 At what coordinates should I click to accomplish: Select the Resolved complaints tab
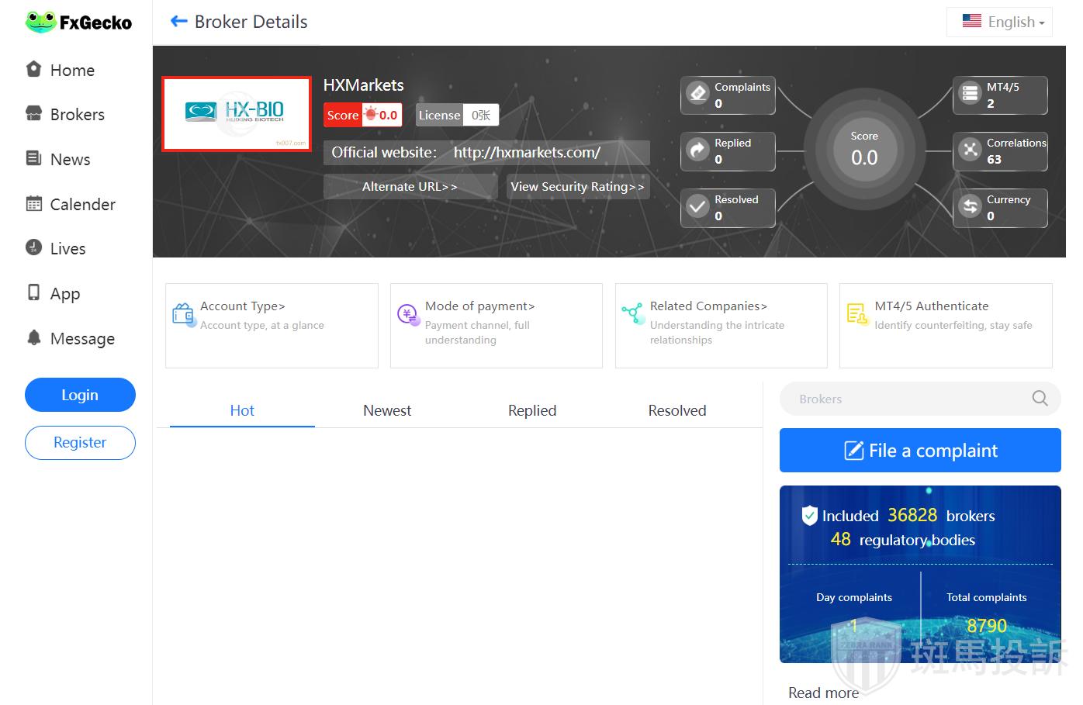pyautogui.click(x=676, y=410)
